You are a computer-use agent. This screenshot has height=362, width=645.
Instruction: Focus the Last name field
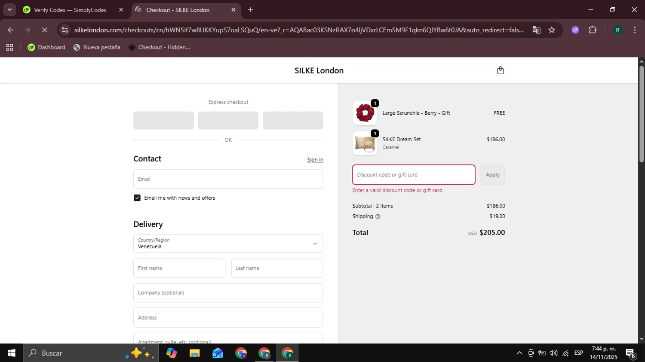coord(277,268)
